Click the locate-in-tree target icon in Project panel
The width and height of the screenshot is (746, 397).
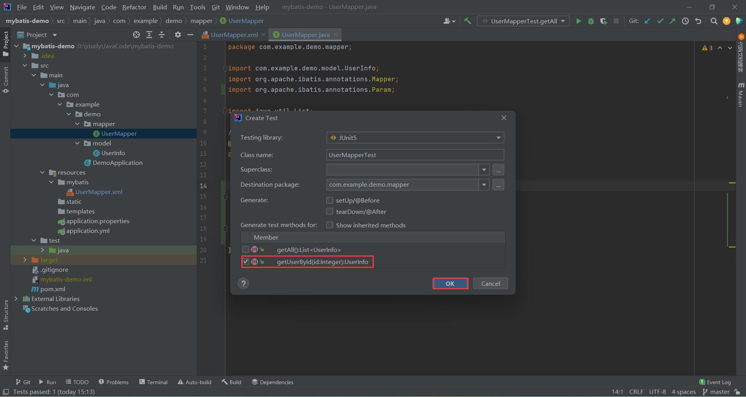click(x=136, y=35)
